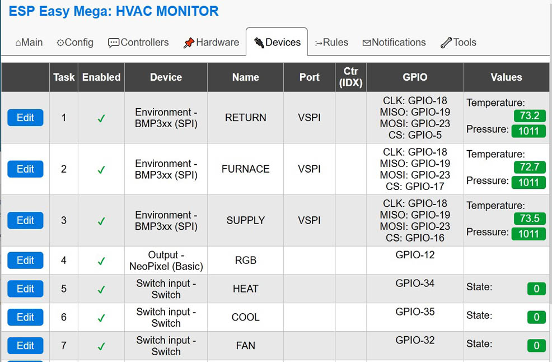Open the Main tab
Image resolution: width=552 pixels, height=362 pixels.
click(29, 43)
